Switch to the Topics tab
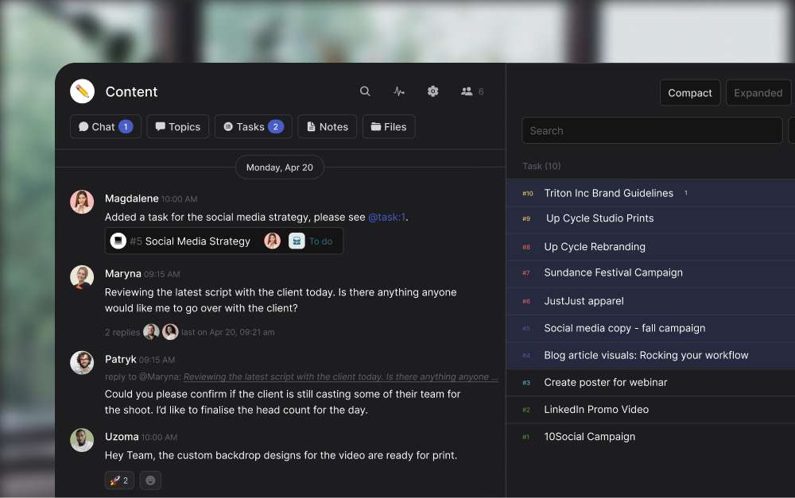Viewport: 795px width, 498px height. (x=177, y=126)
